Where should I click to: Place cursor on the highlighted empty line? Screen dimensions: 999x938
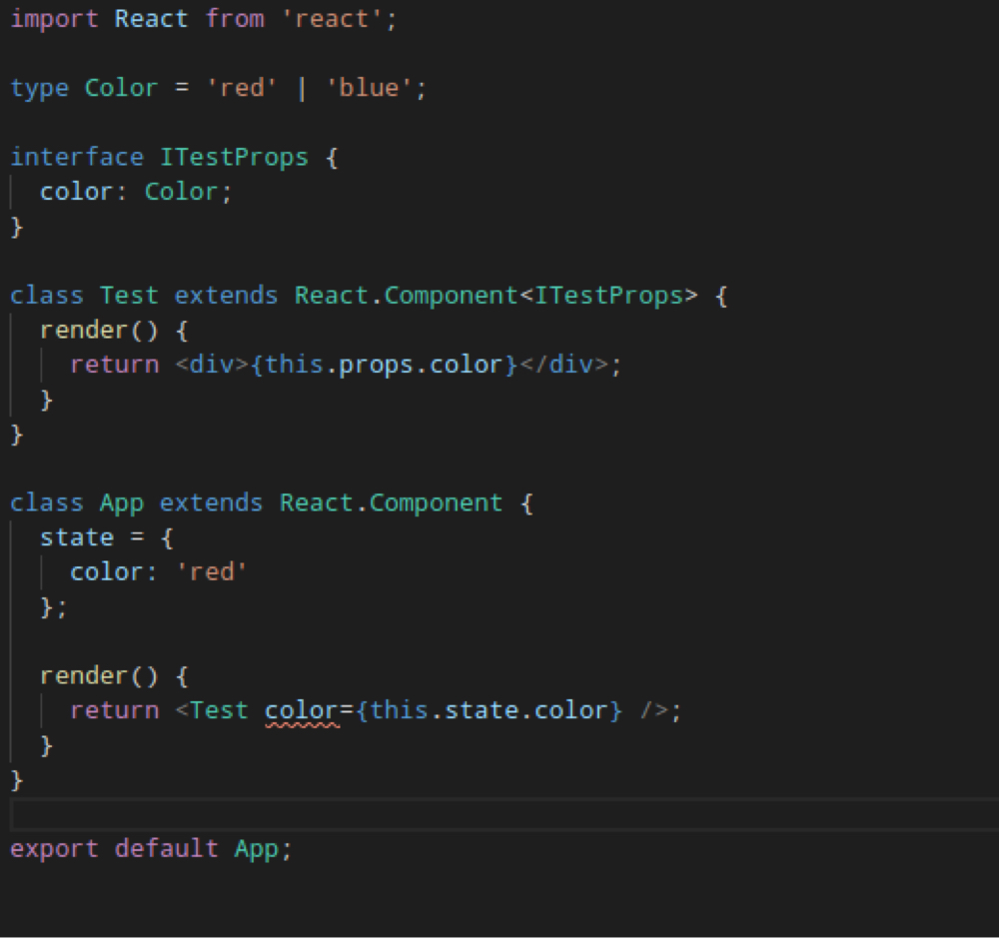(499, 815)
